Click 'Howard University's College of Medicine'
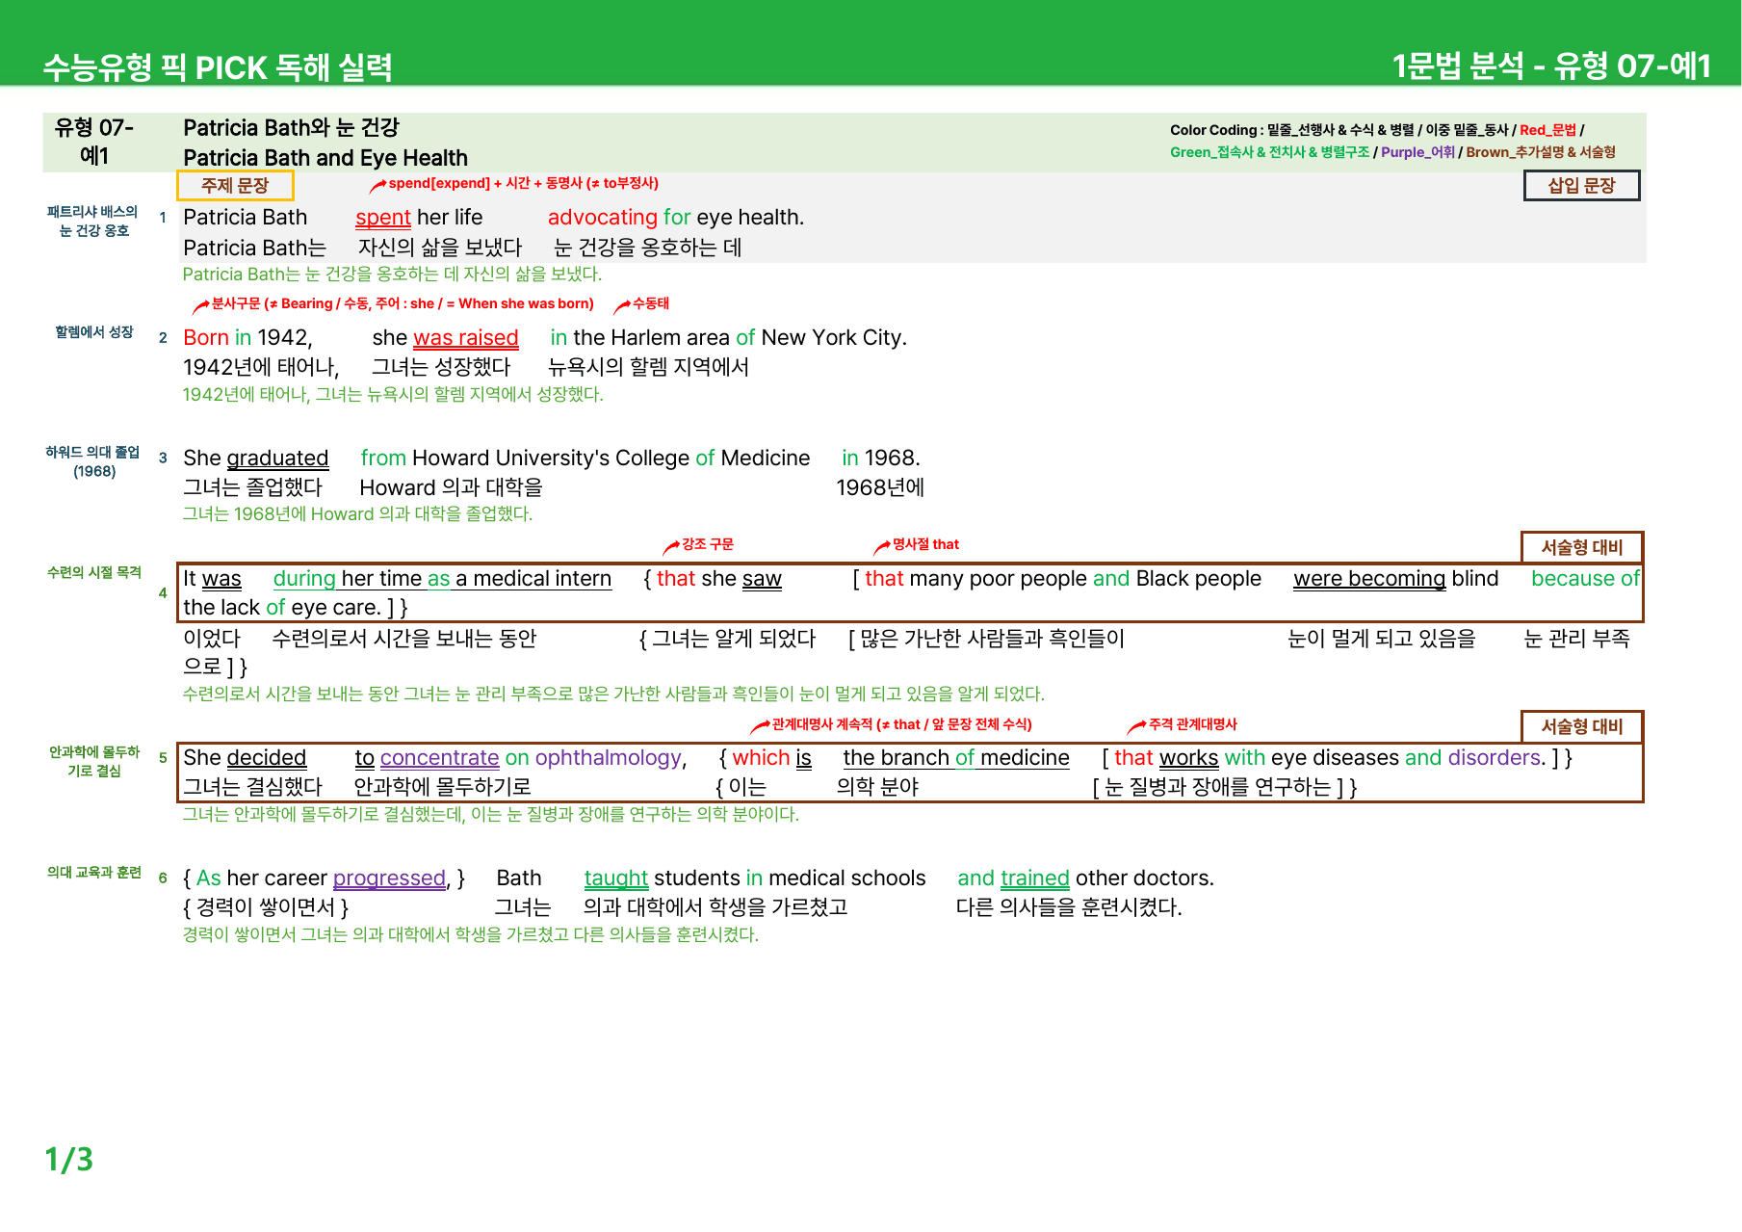1742x1232 pixels. 611,459
